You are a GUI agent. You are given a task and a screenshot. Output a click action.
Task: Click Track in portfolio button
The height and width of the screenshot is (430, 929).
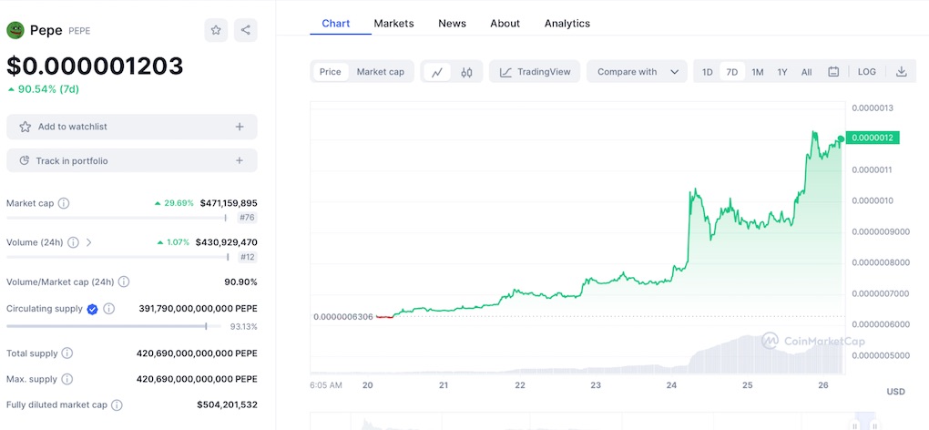pos(132,160)
